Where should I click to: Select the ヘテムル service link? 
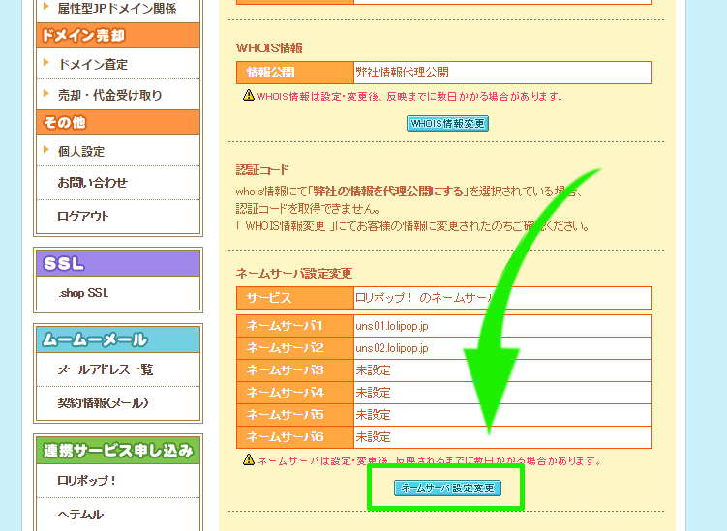(80, 514)
